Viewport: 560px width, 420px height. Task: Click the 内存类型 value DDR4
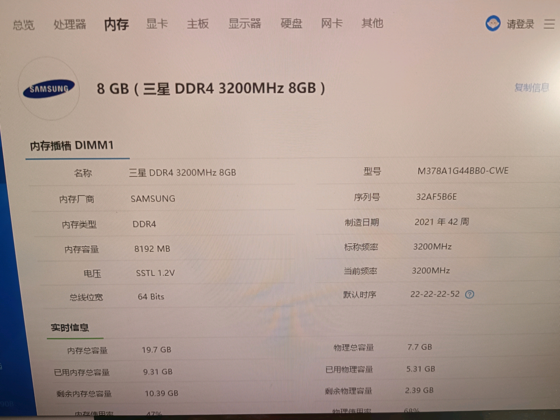(x=144, y=224)
